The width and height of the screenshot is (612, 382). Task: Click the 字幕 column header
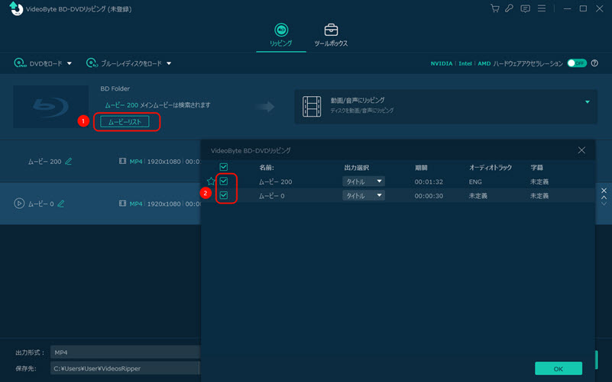536,168
